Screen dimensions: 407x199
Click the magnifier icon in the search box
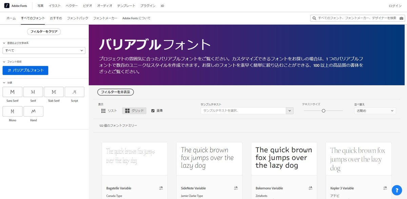coord(315,18)
